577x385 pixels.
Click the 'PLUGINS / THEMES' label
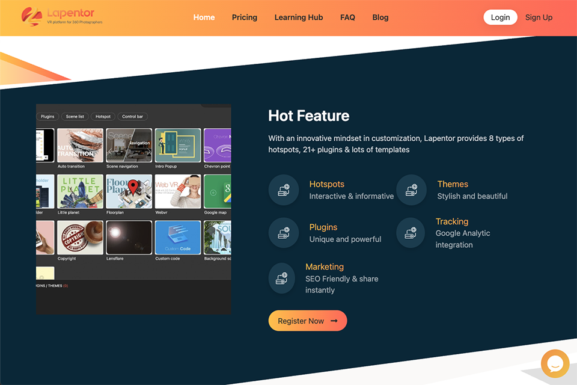click(x=52, y=286)
